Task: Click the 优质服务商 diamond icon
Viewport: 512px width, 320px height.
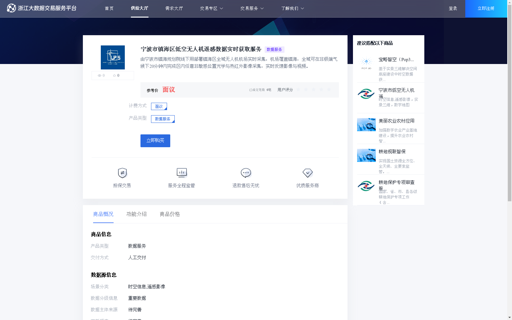Action: tap(308, 173)
